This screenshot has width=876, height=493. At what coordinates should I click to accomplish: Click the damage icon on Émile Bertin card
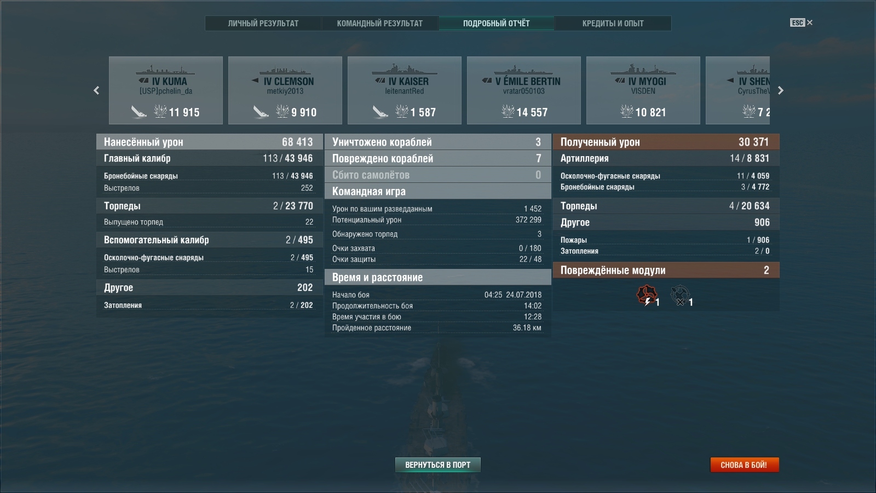point(508,112)
